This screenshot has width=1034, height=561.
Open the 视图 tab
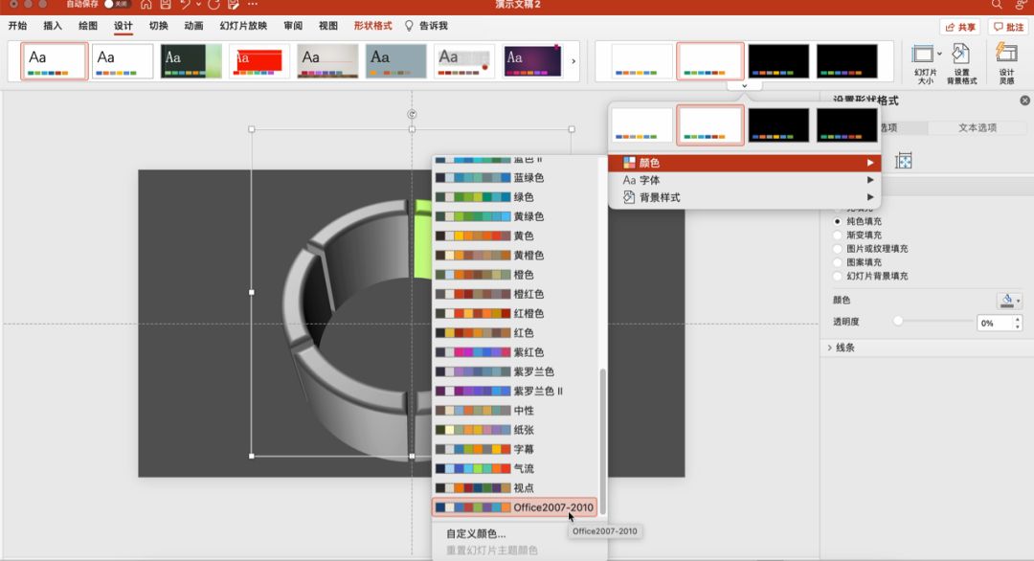tap(327, 26)
